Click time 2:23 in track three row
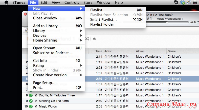 pyautogui.click(x=99, y=68)
